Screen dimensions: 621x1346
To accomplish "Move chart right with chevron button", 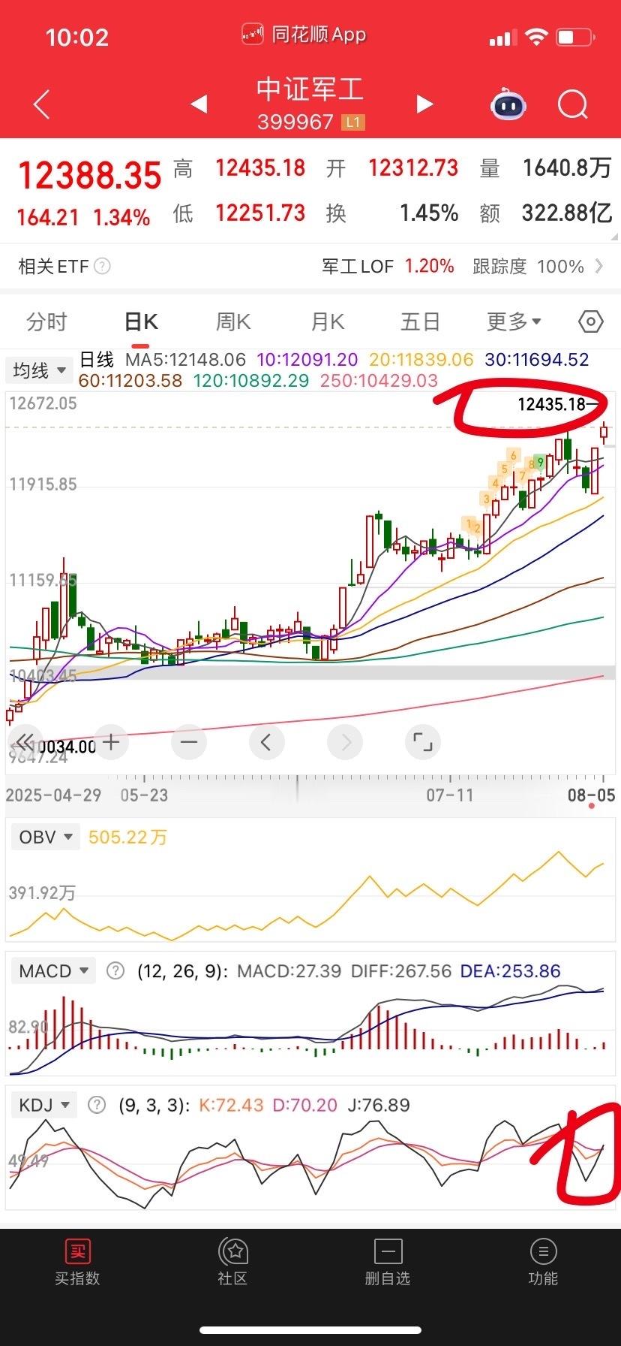I will 345,743.
